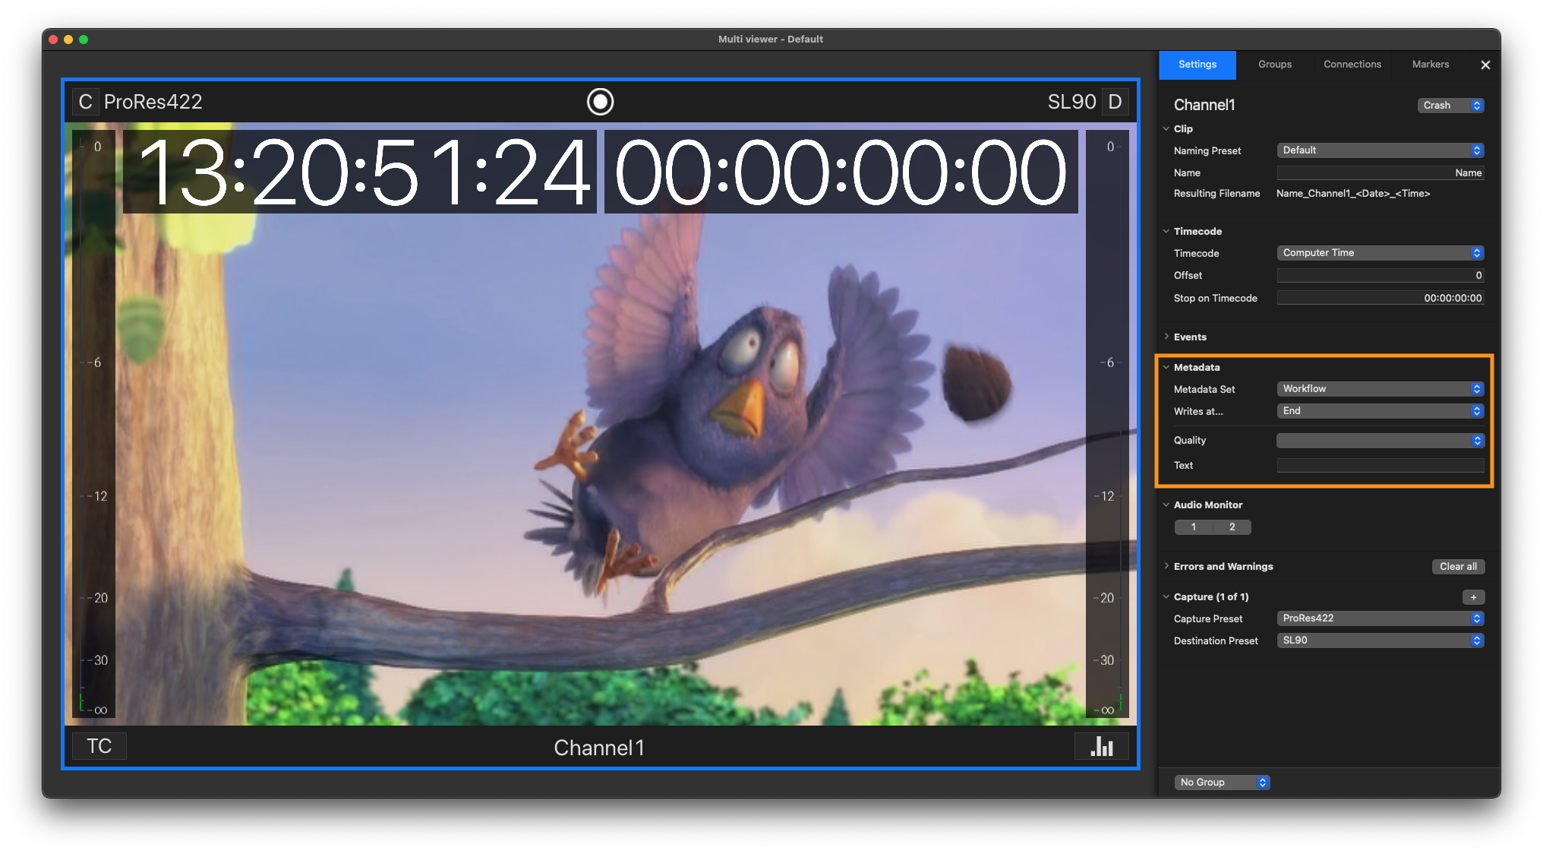1543x854 pixels.
Task: Click the Channel1 label below the video
Action: (599, 748)
